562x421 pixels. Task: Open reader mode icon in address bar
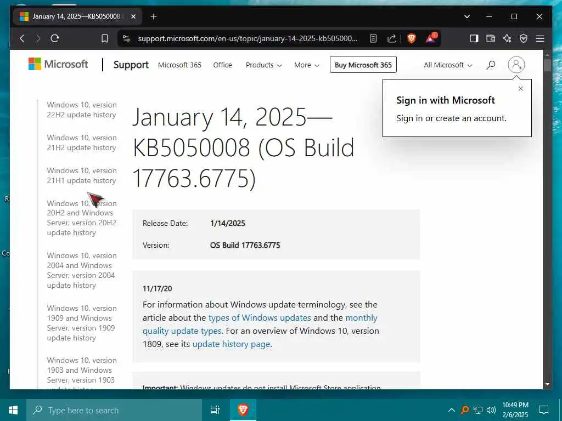click(x=373, y=38)
